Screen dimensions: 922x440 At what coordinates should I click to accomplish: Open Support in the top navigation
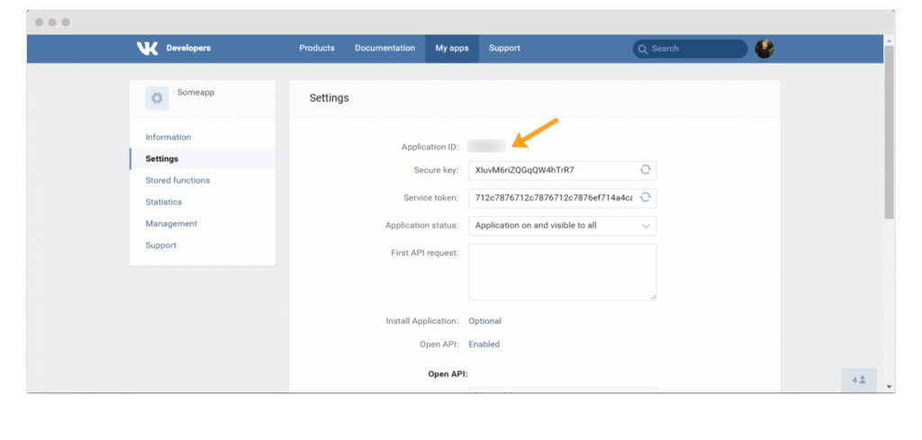point(504,49)
